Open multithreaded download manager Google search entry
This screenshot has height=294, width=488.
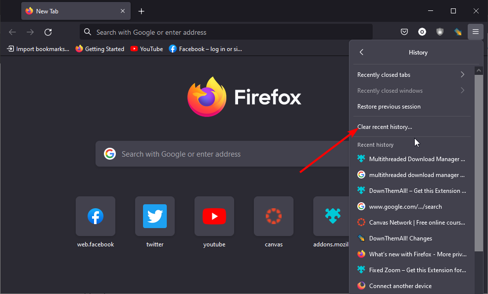click(x=412, y=175)
